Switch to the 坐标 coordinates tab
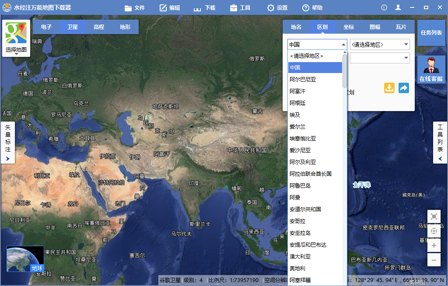 [349, 27]
